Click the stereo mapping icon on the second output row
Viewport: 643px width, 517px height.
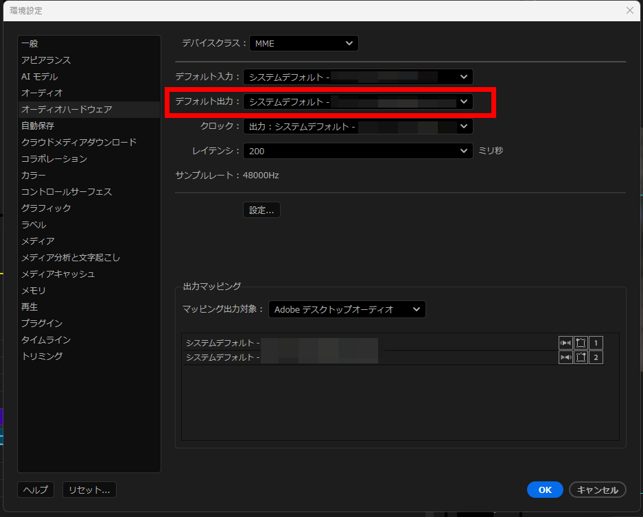tap(581, 357)
